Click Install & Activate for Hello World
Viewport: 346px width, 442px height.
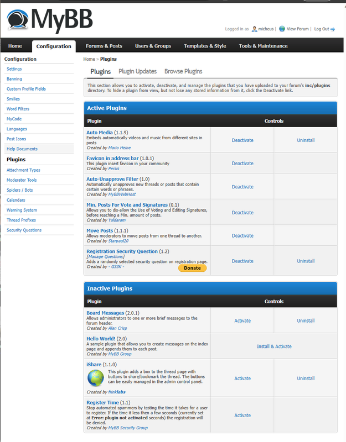click(274, 346)
